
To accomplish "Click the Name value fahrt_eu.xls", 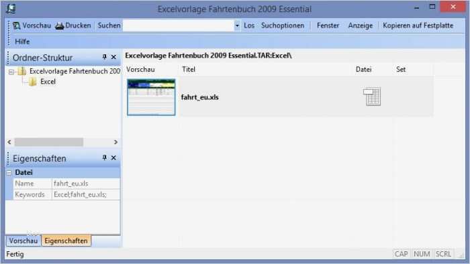I will 86,184.
